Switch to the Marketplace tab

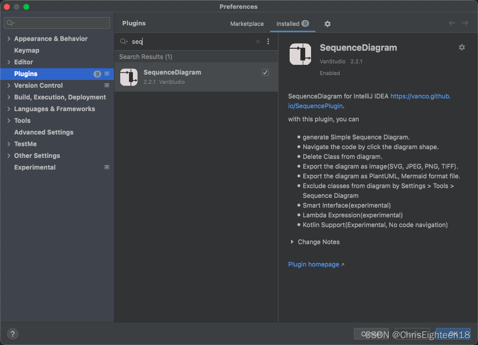(247, 23)
